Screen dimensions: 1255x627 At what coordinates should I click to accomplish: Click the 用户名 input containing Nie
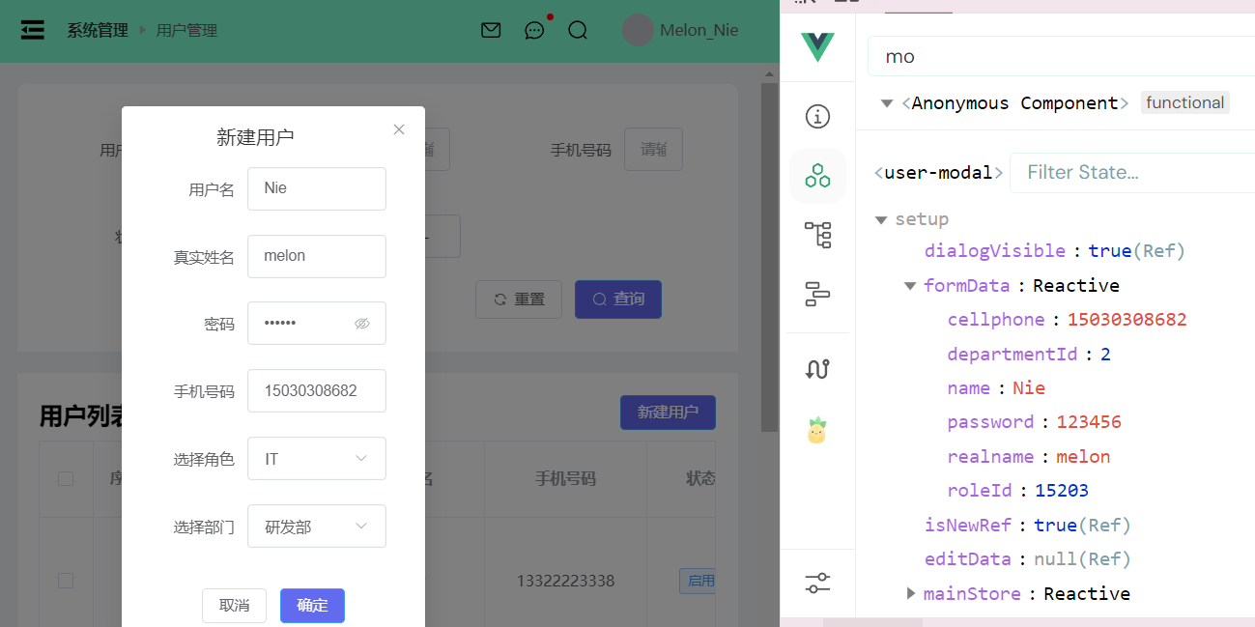click(317, 188)
